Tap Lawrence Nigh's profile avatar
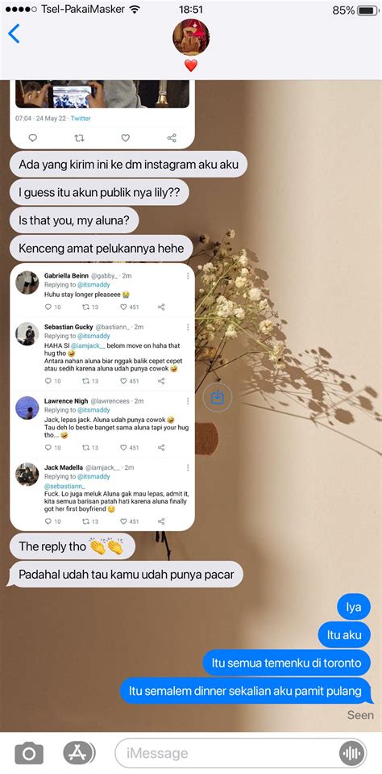The height and width of the screenshot is (774, 382). [x=27, y=408]
